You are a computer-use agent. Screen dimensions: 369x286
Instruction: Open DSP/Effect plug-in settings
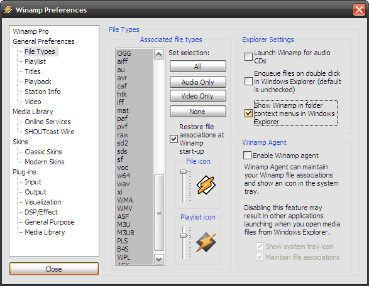(41, 212)
